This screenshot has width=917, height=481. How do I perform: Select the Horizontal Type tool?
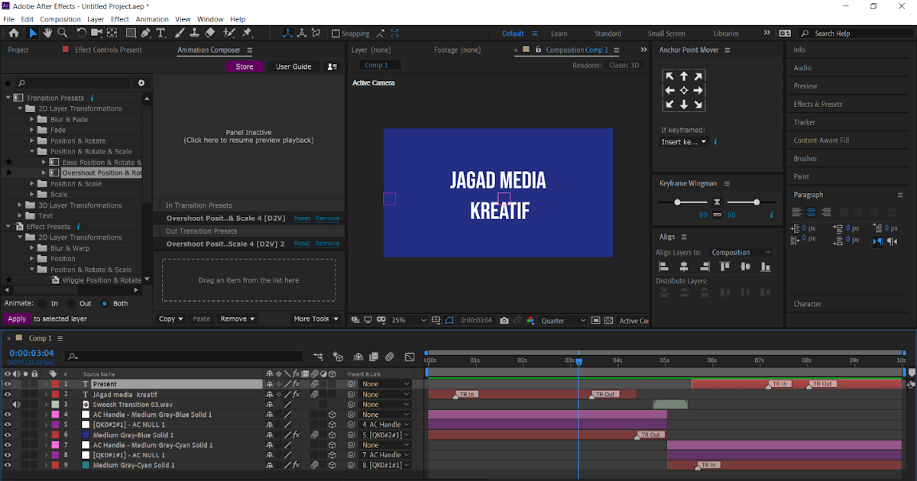[x=160, y=33]
